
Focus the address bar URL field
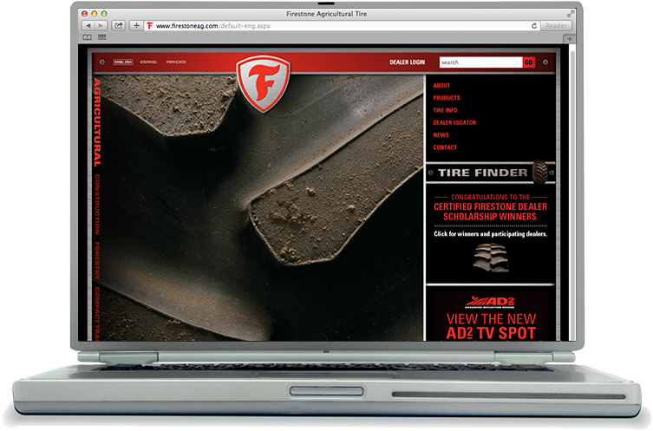point(342,26)
